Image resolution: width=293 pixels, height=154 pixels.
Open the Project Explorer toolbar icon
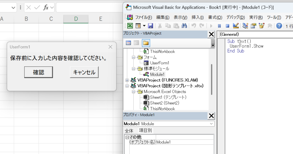tap(245, 25)
